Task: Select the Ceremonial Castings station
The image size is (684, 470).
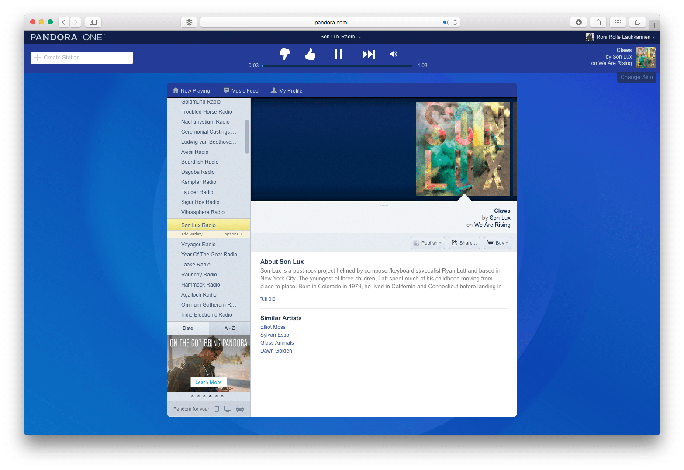Action: pos(209,132)
